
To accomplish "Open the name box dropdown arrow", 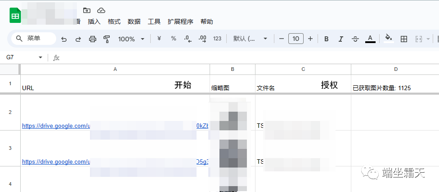I will (x=40, y=57).
